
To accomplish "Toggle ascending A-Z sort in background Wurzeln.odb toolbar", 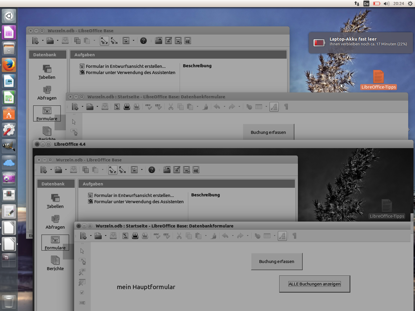I will (104, 41).
